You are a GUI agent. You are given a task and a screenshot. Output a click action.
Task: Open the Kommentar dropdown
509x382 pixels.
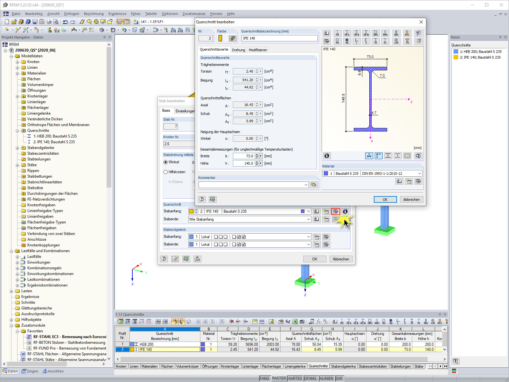(x=306, y=185)
